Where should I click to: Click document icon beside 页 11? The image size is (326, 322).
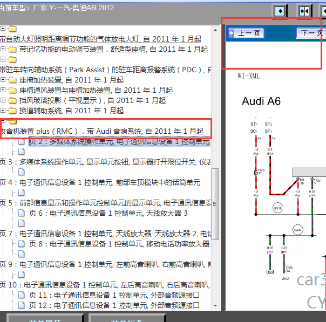22,295
